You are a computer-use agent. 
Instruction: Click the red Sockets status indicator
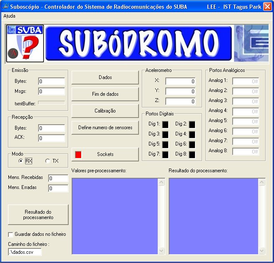coord(78,154)
